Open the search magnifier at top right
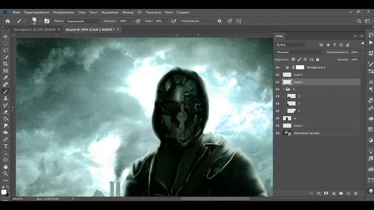This screenshot has height=210, width=374. click(x=359, y=21)
